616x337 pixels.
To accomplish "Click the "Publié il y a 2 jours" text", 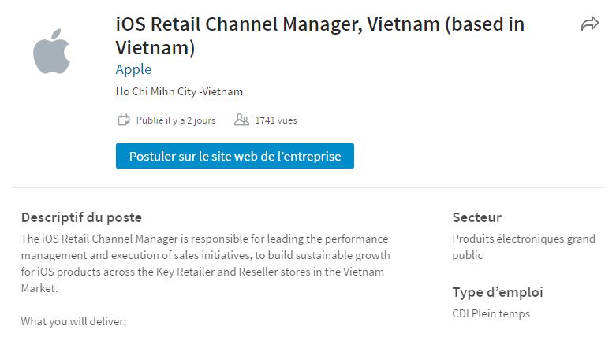I will pos(176,120).
